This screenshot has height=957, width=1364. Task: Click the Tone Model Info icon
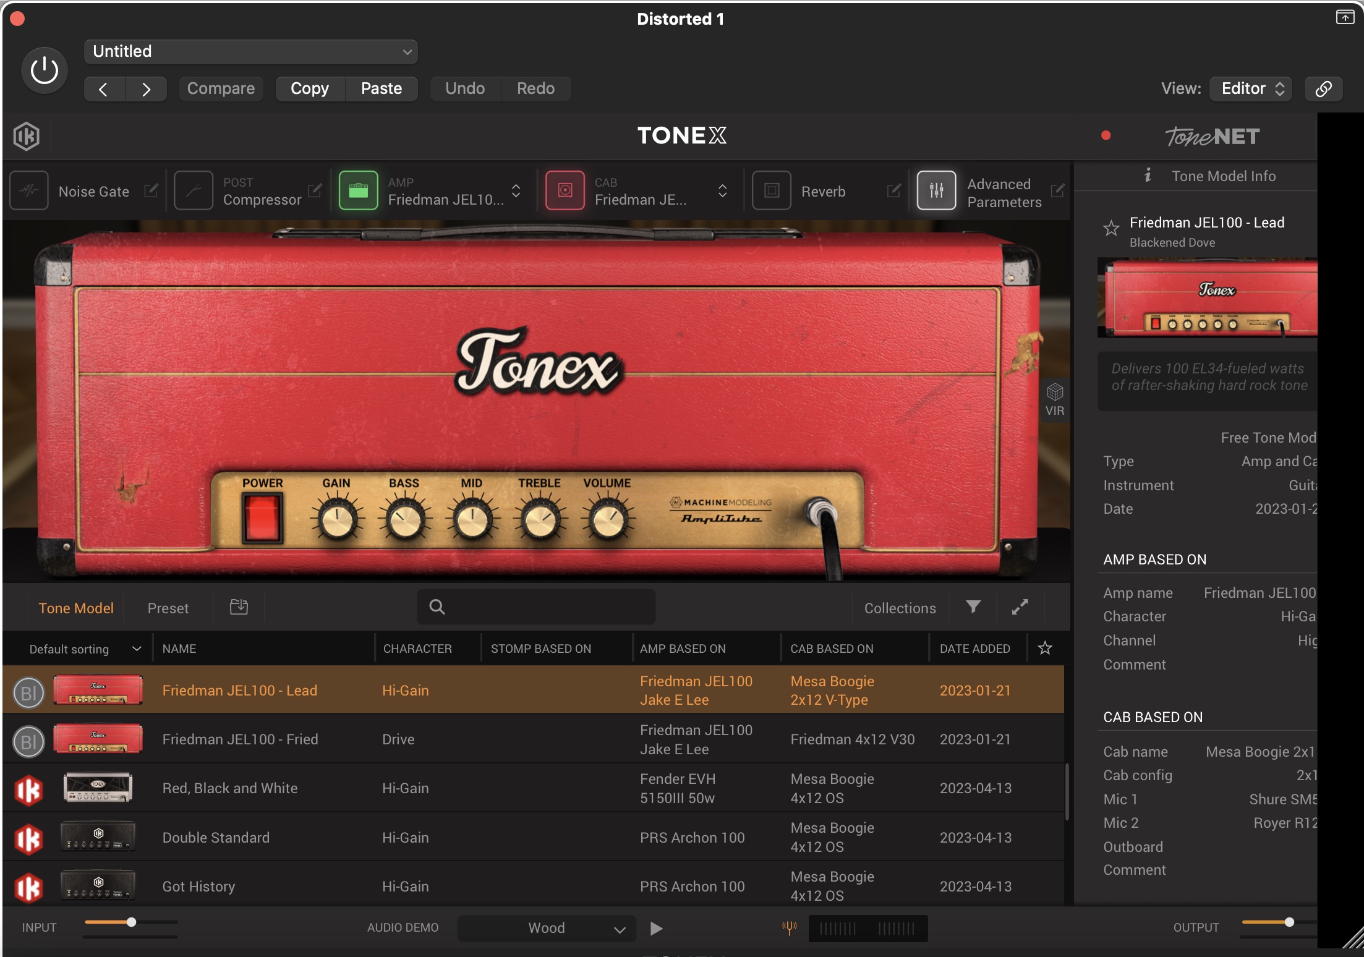[1148, 176]
